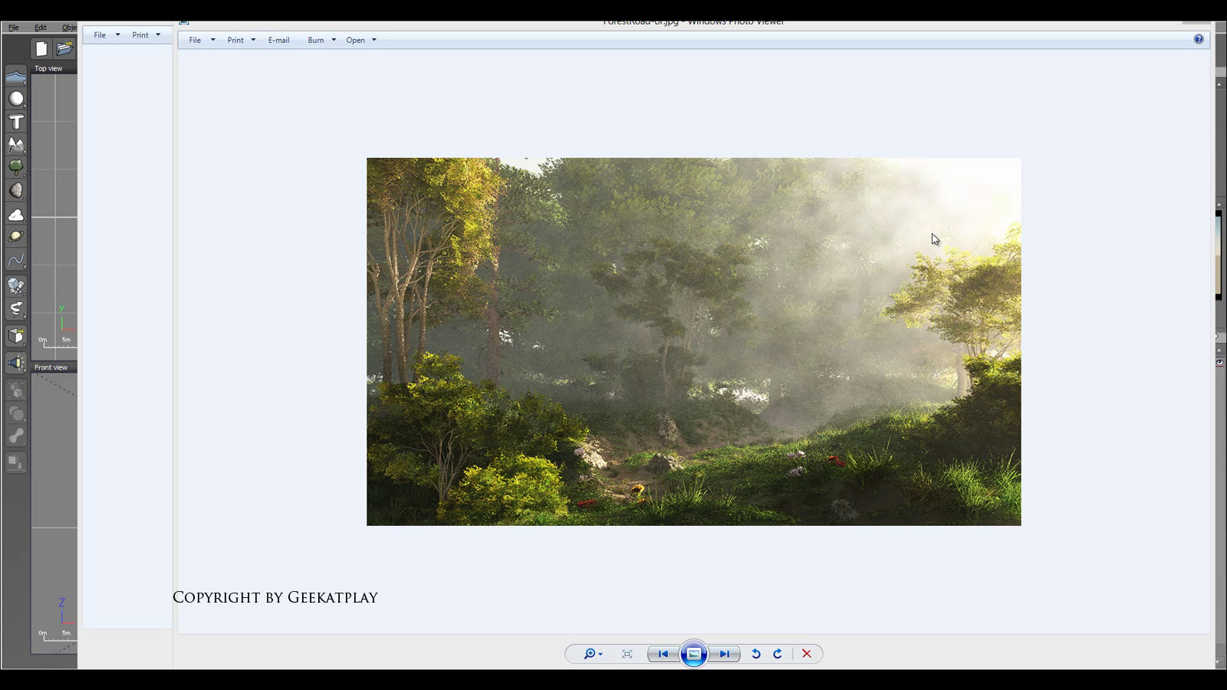Image resolution: width=1227 pixels, height=690 pixels.
Task: Choose the 3D Text tool
Action: 16,122
